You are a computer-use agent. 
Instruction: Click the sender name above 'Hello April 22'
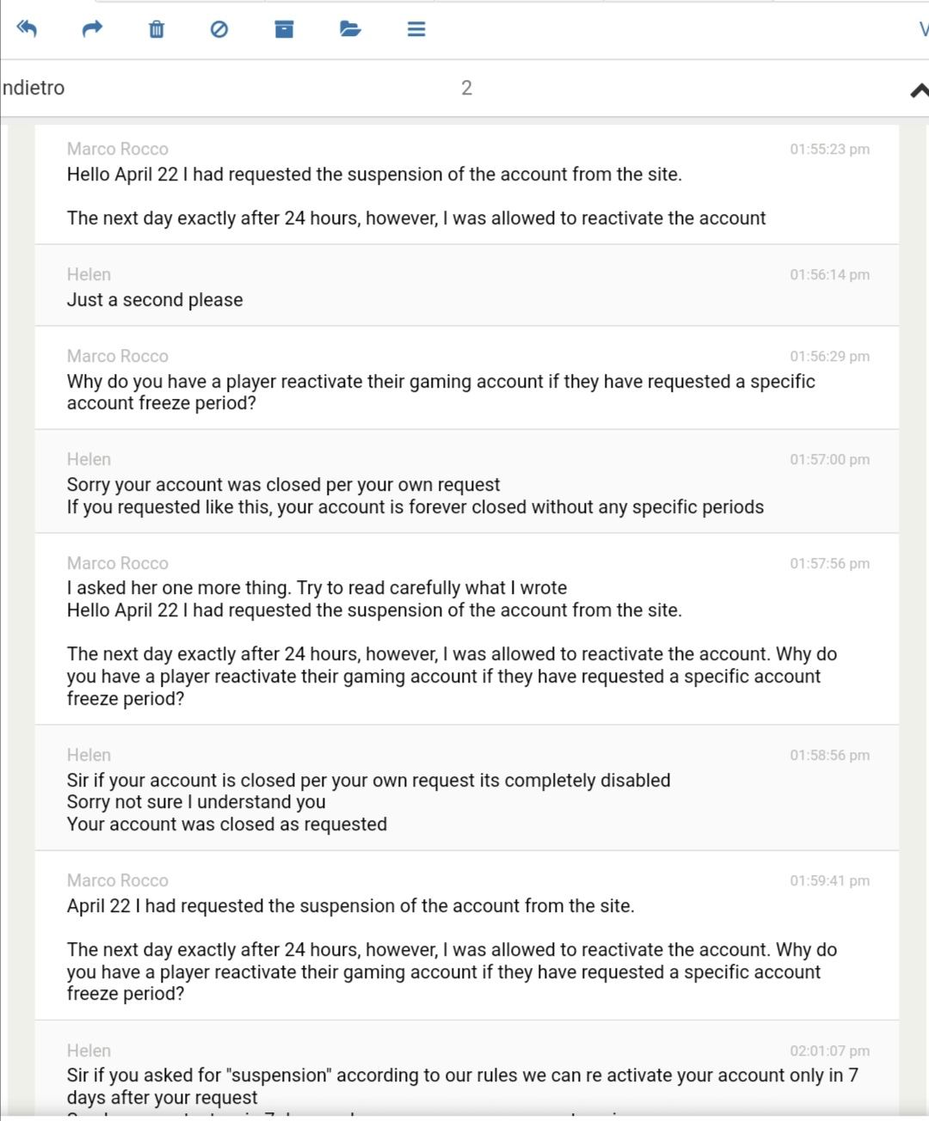118,149
